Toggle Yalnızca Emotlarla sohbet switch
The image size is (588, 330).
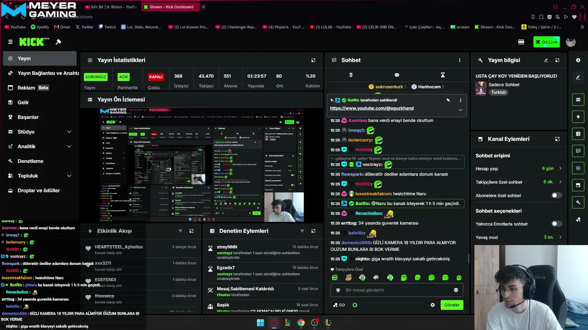click(556, 224)
